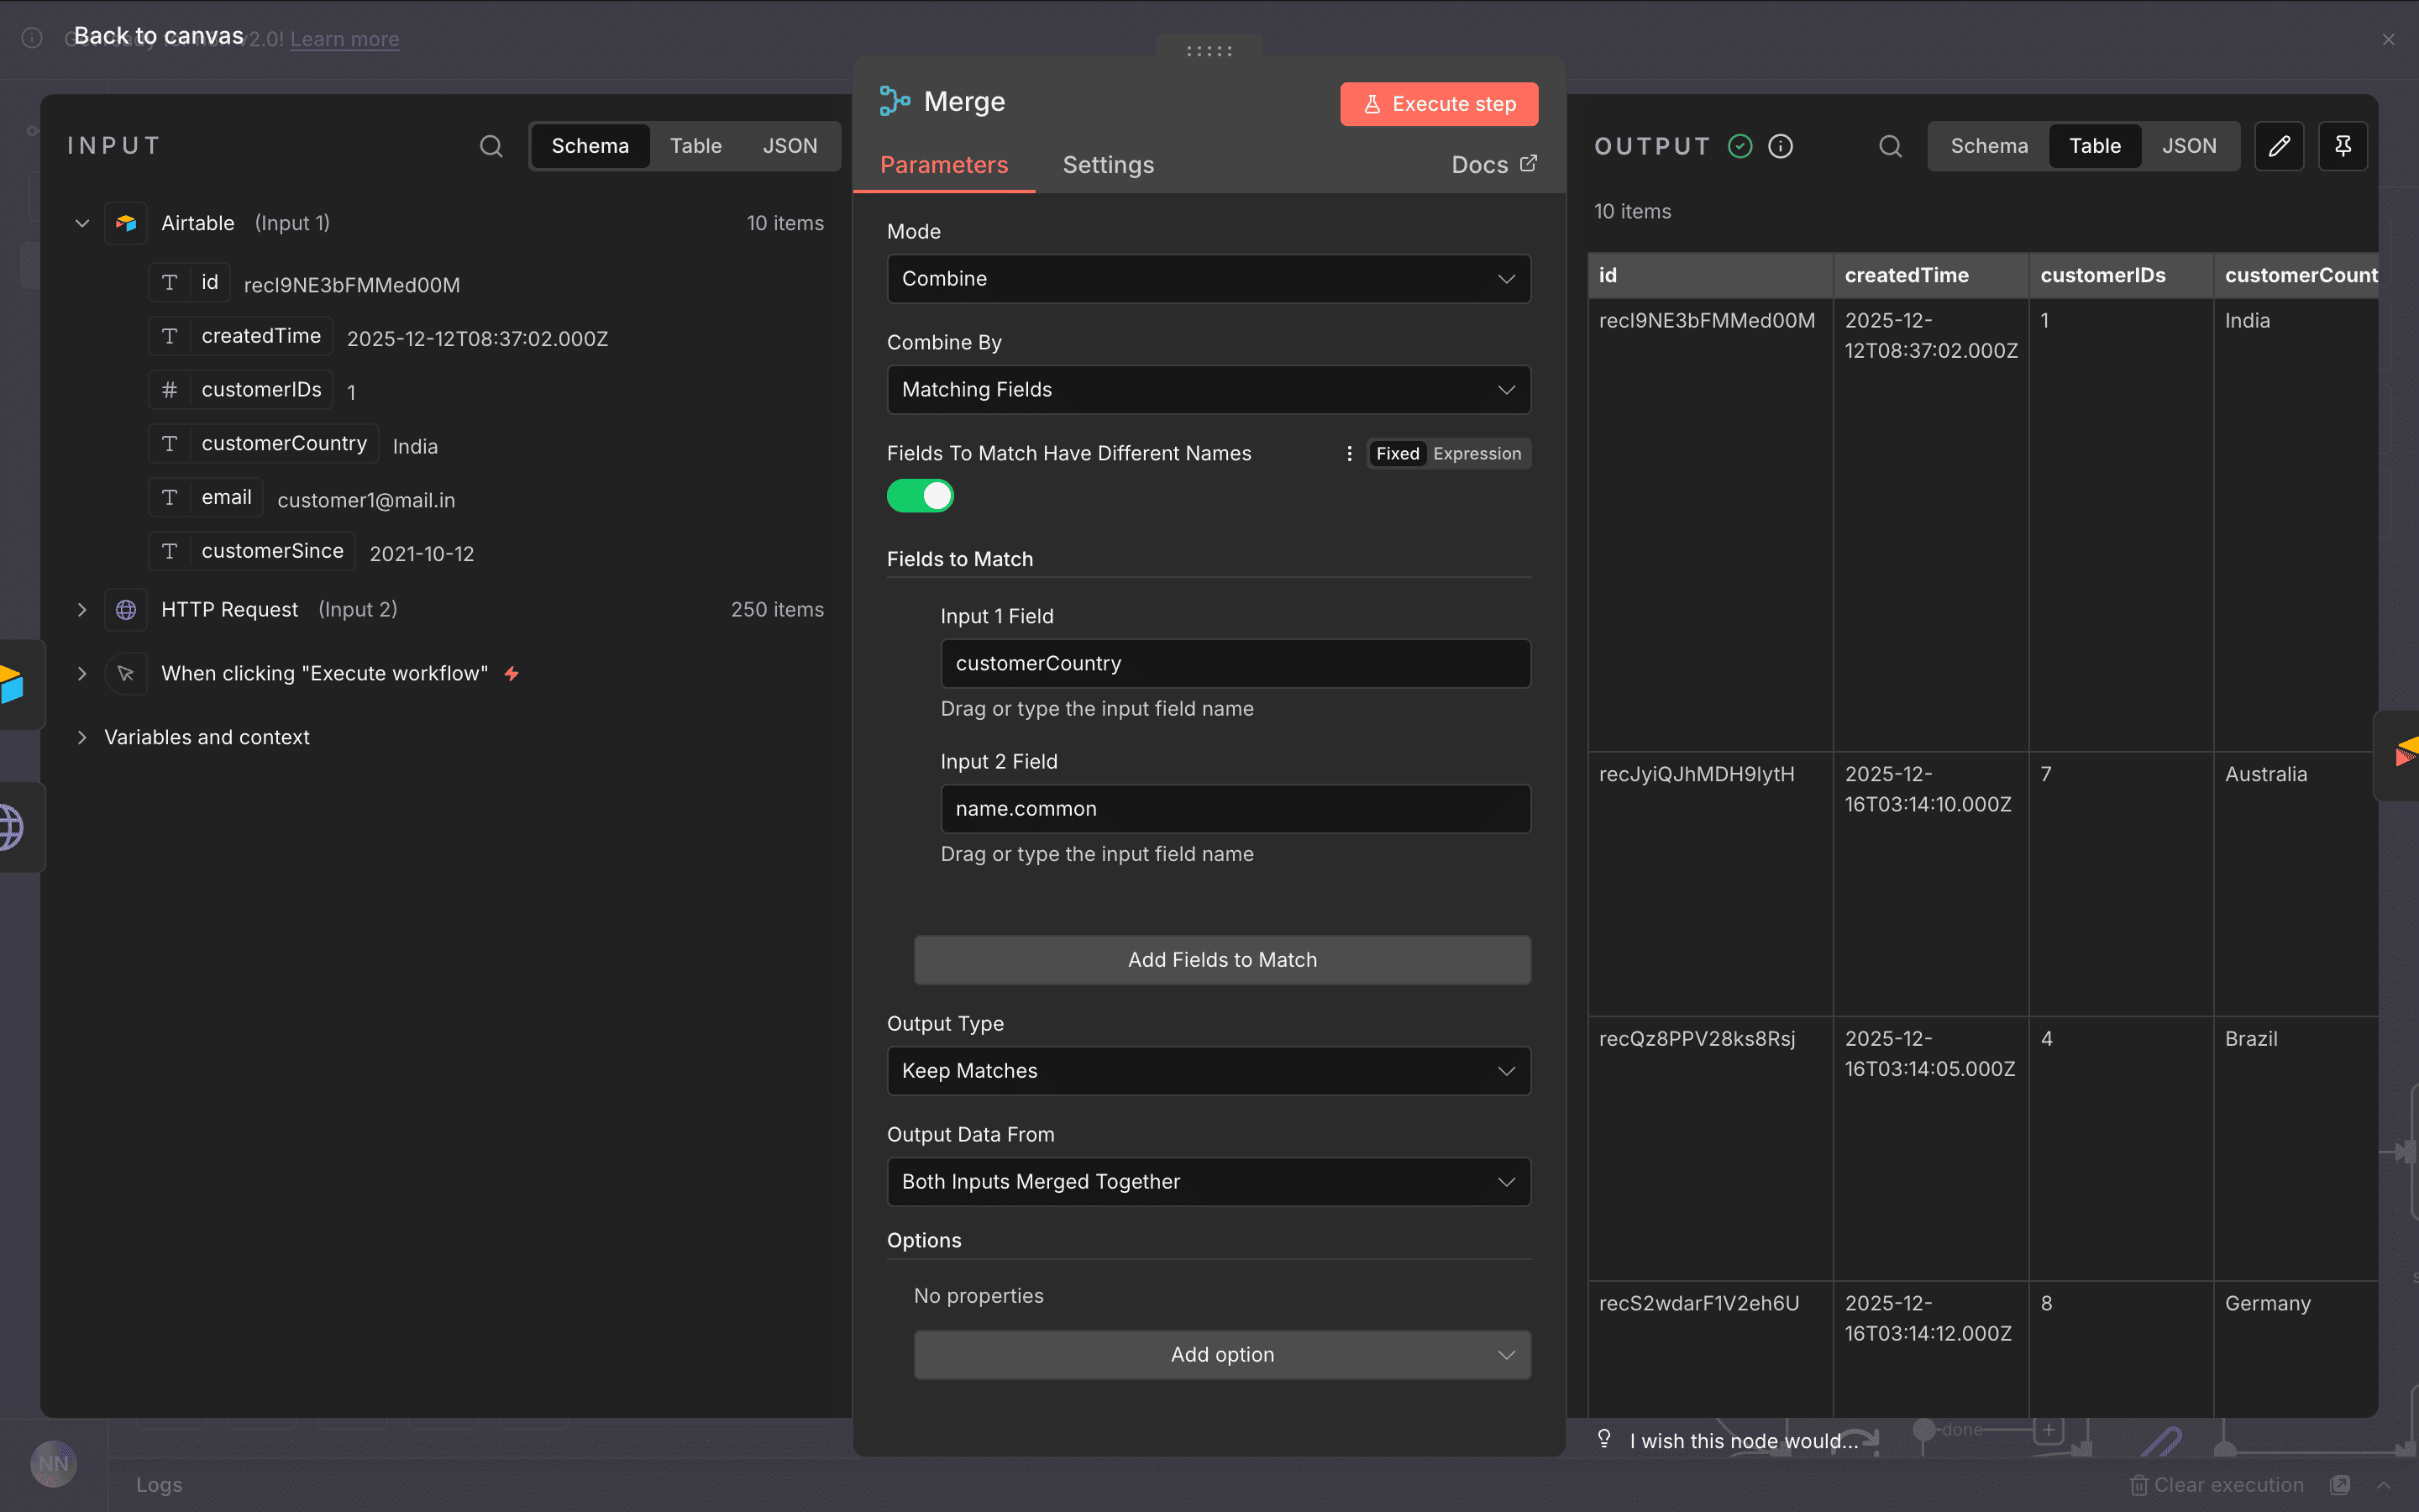Switch to the Settings tab

point(1108,165)
